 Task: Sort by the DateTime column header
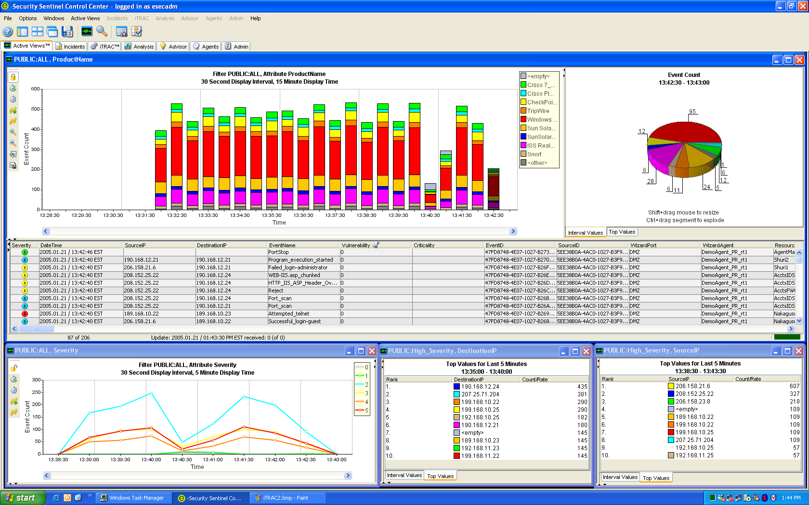(80, 245)
